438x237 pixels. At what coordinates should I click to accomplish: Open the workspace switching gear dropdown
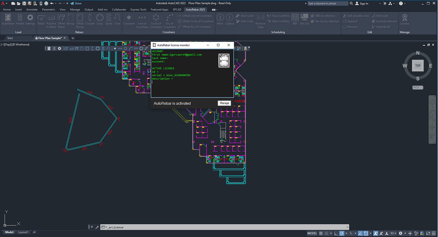402,233
